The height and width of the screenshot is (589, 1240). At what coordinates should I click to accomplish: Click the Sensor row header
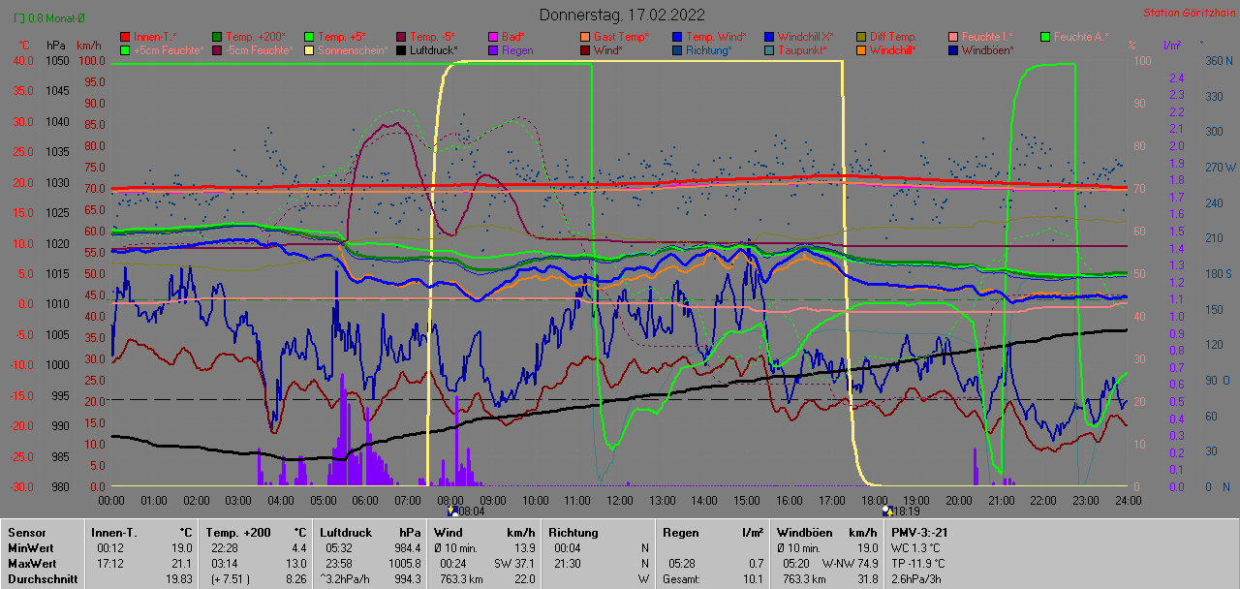pyautogui.click(x=27, y=533)
